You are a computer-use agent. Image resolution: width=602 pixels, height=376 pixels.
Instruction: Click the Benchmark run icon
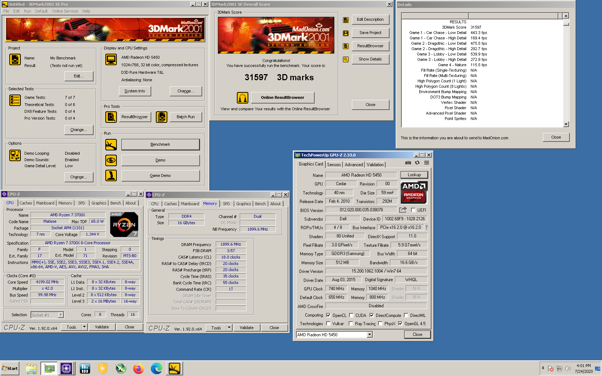(x=111, y=145)
